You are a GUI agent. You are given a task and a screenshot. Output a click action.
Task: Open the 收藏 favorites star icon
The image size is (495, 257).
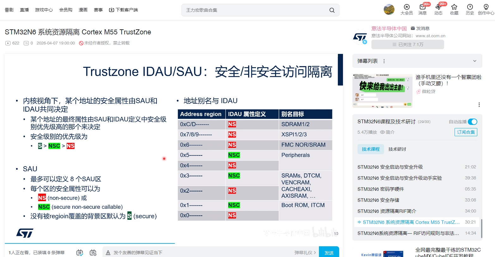tap(454, 7)
